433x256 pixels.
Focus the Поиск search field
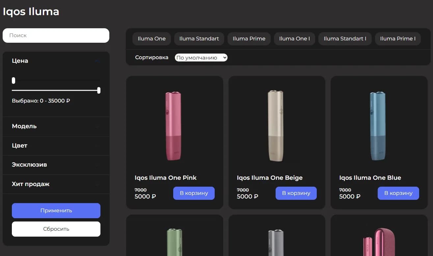coord(56,35)
